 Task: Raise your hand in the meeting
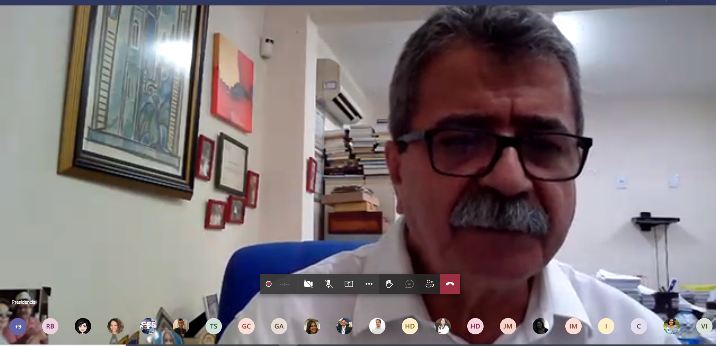pyautogui.click(x=389, y=284)
